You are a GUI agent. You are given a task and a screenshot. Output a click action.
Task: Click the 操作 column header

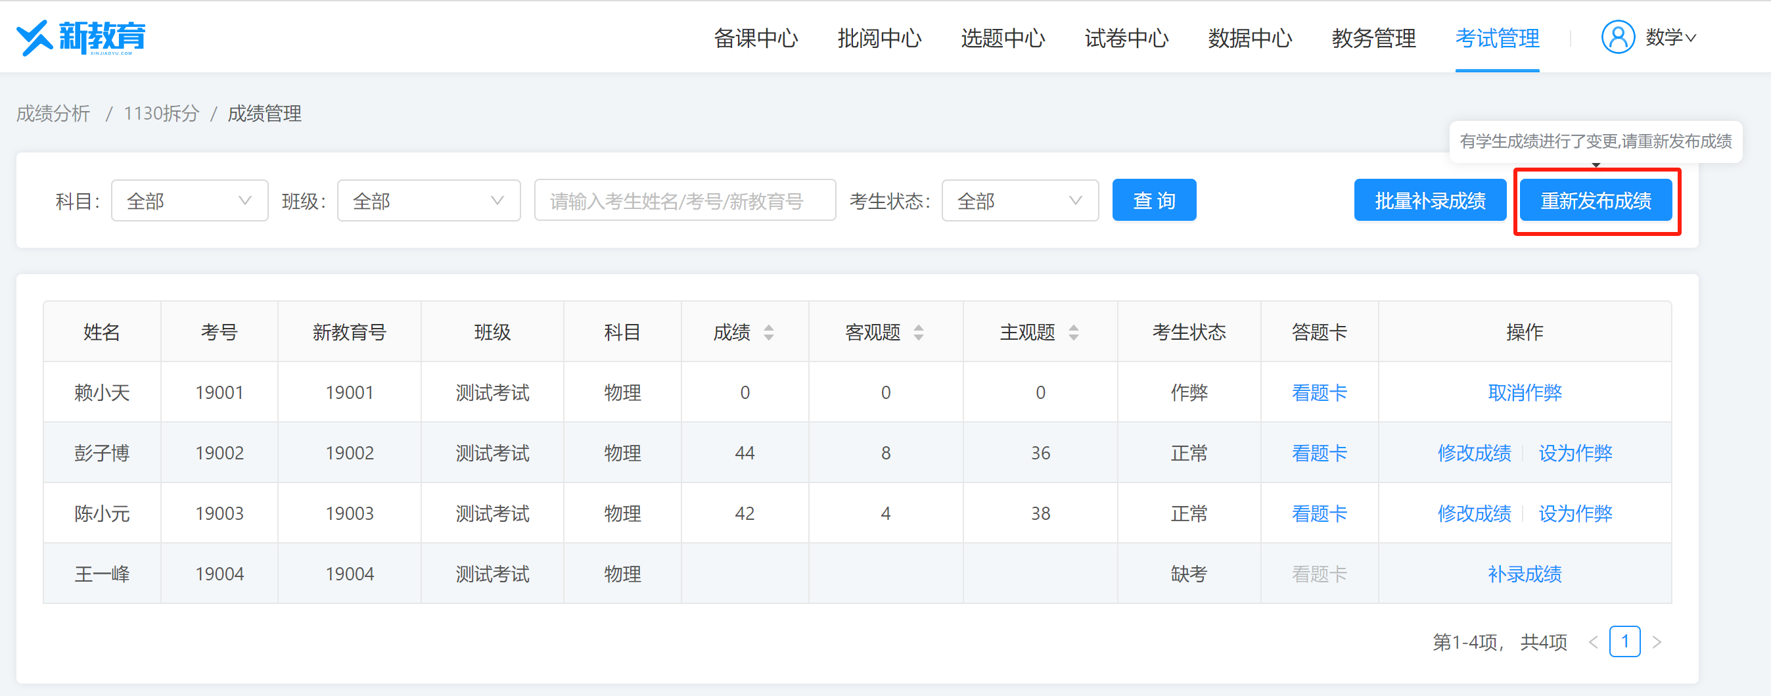coord(1525,332)
